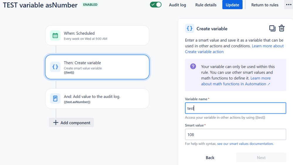293x165 pixels.
Task: Toggle the rule enabled switch off
Action: [x=156, y=5]
